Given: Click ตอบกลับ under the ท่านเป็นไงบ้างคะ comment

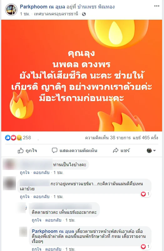Looking at the screenshot, I should pos(41,172).
